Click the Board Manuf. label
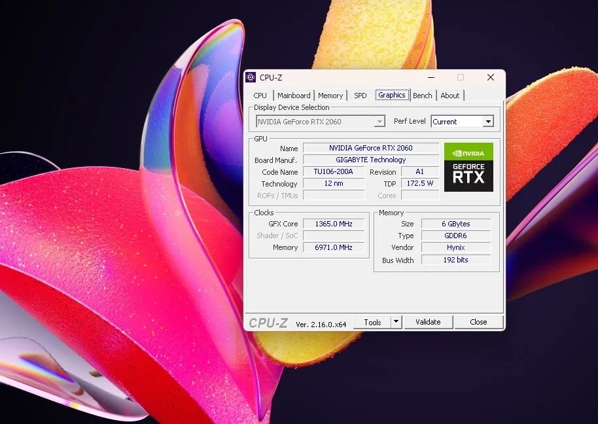Screen dimensions: 598x424 click(275, 160)
